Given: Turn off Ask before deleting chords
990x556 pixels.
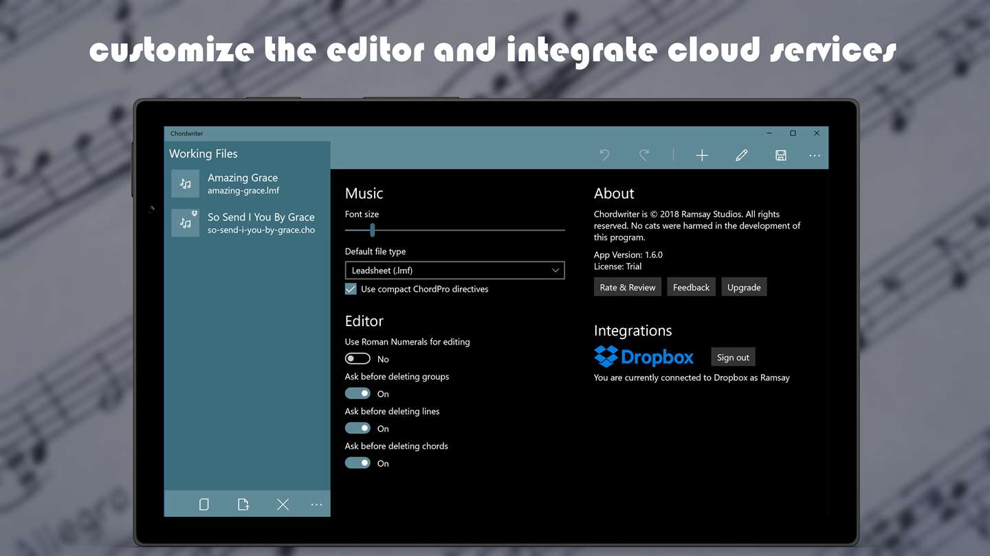Looking at the screenshot, I should 357,463.
